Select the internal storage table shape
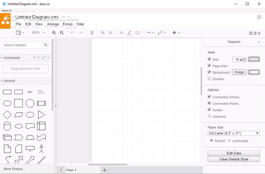265x174 pixels. [41, 126]
